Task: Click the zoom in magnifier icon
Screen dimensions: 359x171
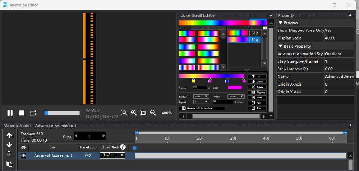Action: pyautogui.click(x=134, y=113)
